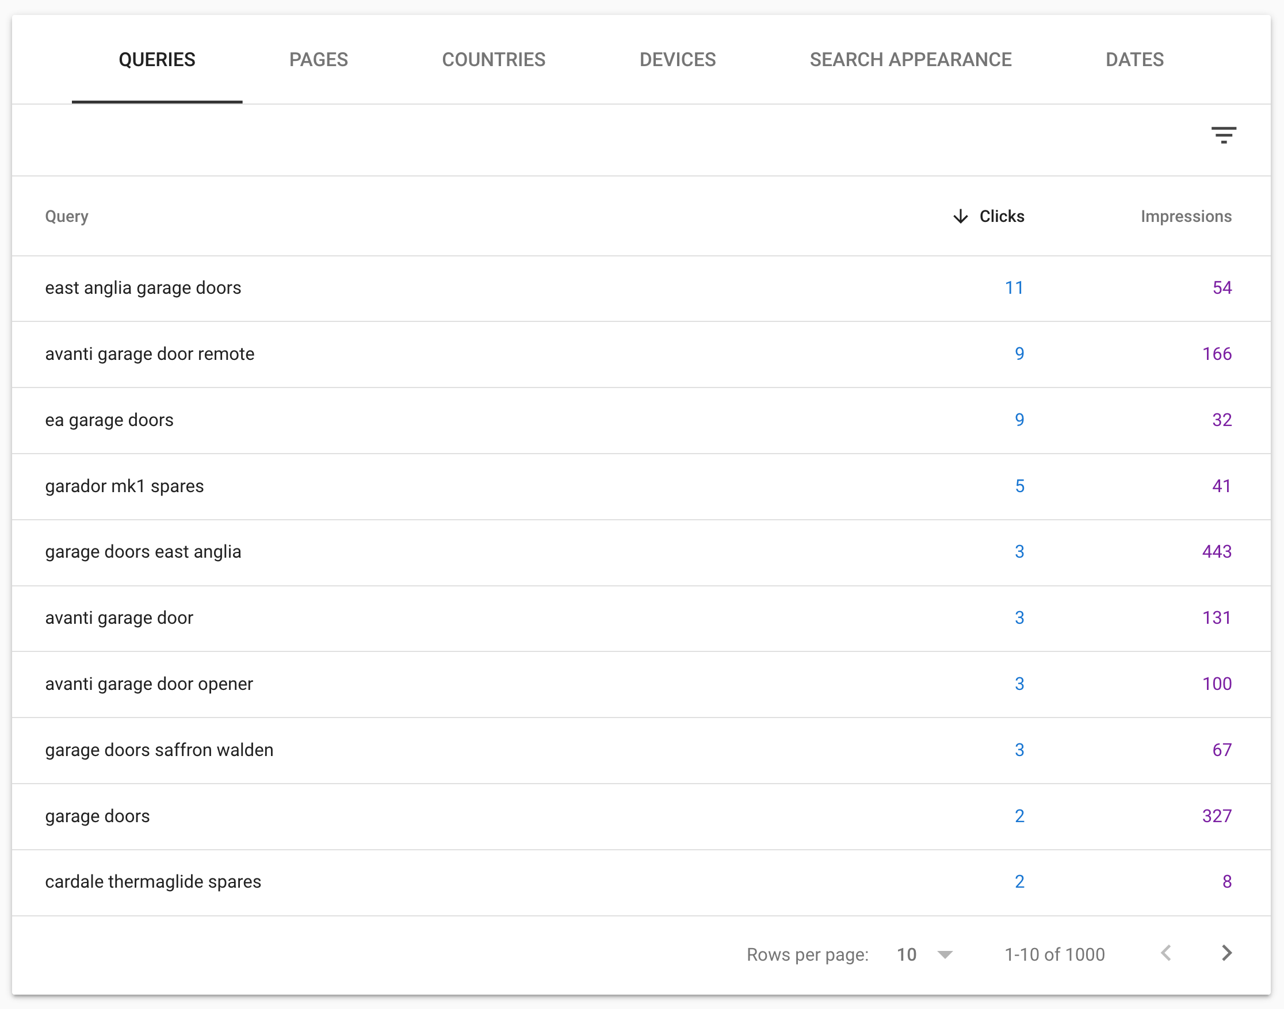The height and width of the screenshot is (1009, 1284).
Task: Click the 'Rows per page:' label
Action: tap(808, 954)
